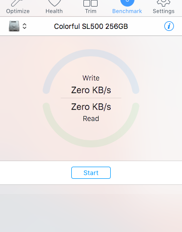Expand the drive selector up-down arrows
This screenshot has width=182, height=232.
click(x=25, y=26)
